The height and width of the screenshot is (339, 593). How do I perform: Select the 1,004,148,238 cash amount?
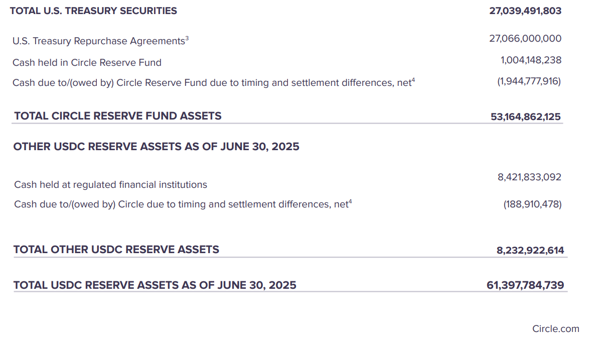(531, 60)
